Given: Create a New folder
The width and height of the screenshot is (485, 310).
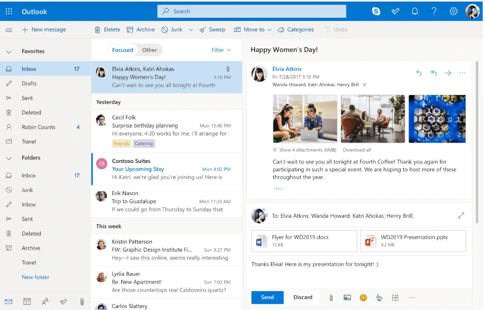Looking at the screenshot, I should [x=35, y=277].
